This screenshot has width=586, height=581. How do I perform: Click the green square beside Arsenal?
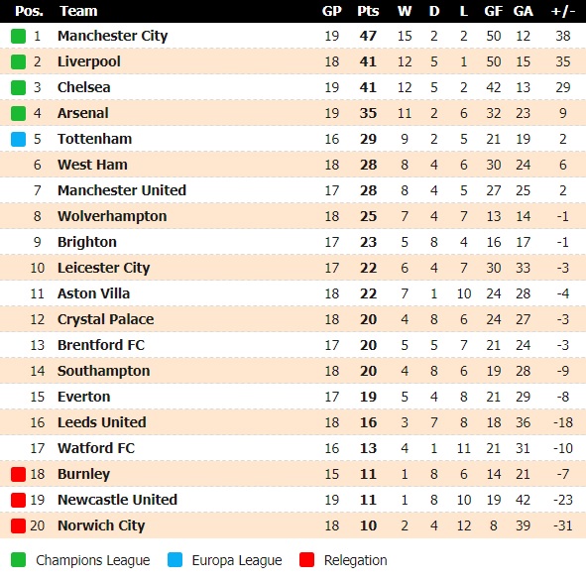coord(18,113)
